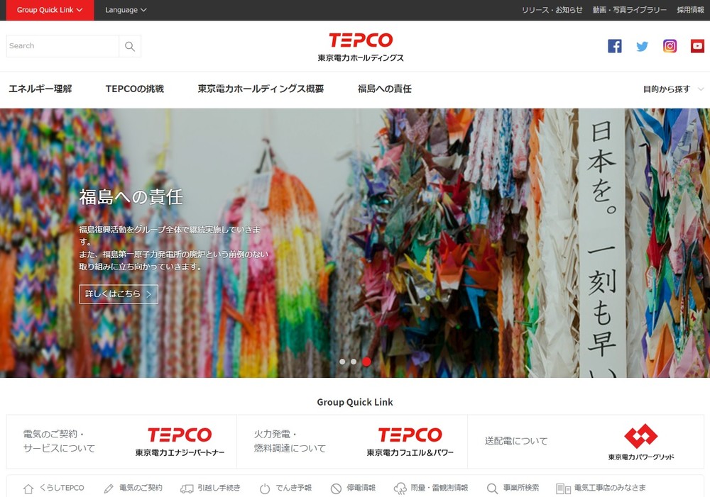Click the search magnifier button

[130, 46]
